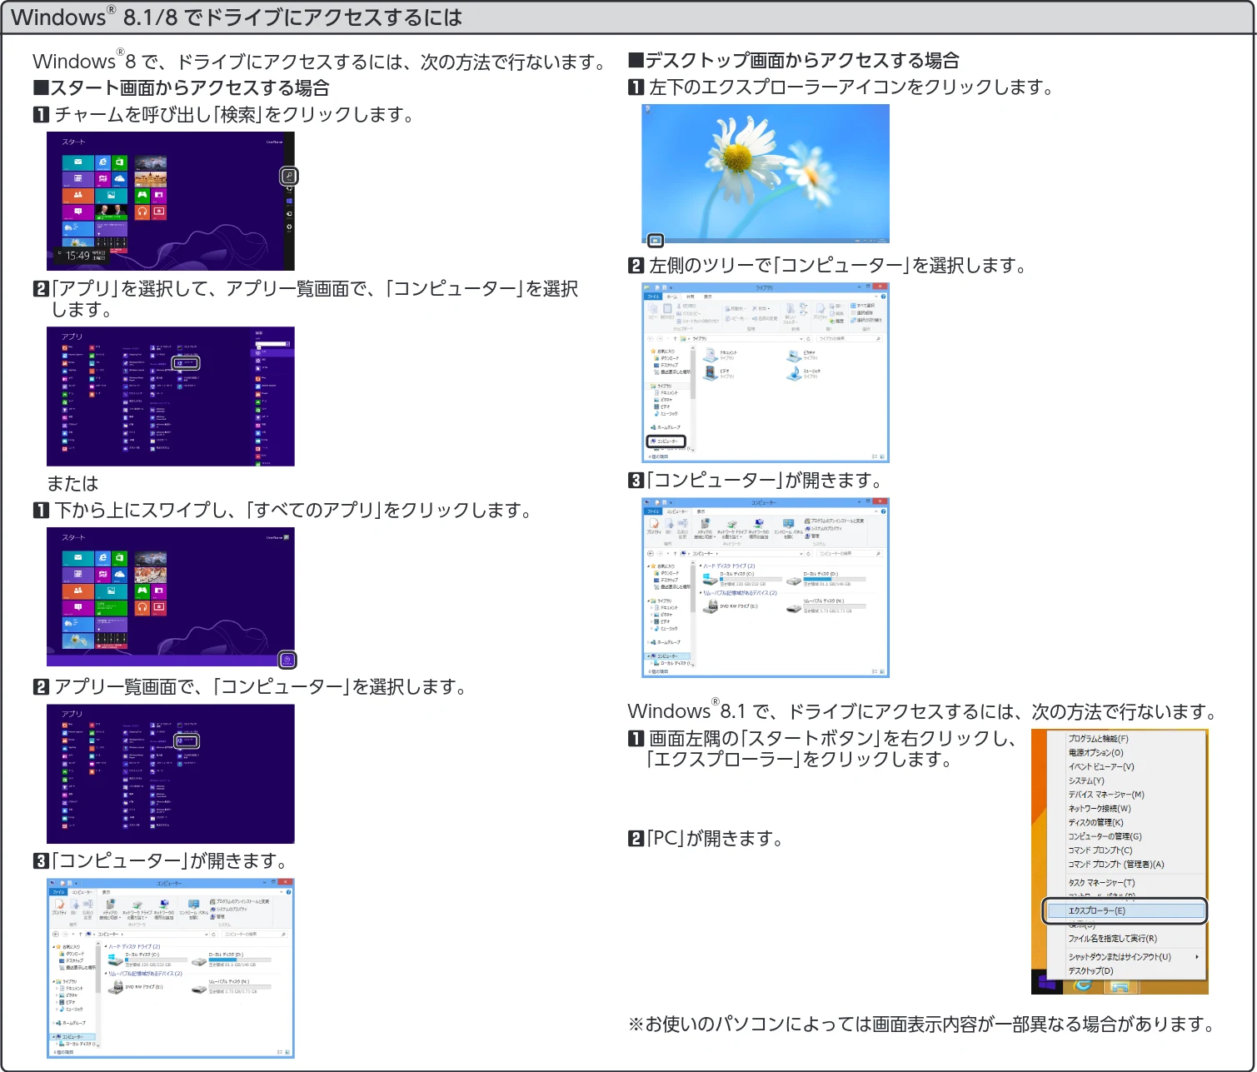Click the search box in the Libraries window
This screenshot has height=1072, width=1257.
pyautogui.click(x=849, y=339)
